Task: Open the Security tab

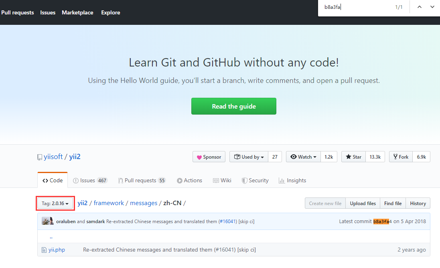Action: point(255,180)
